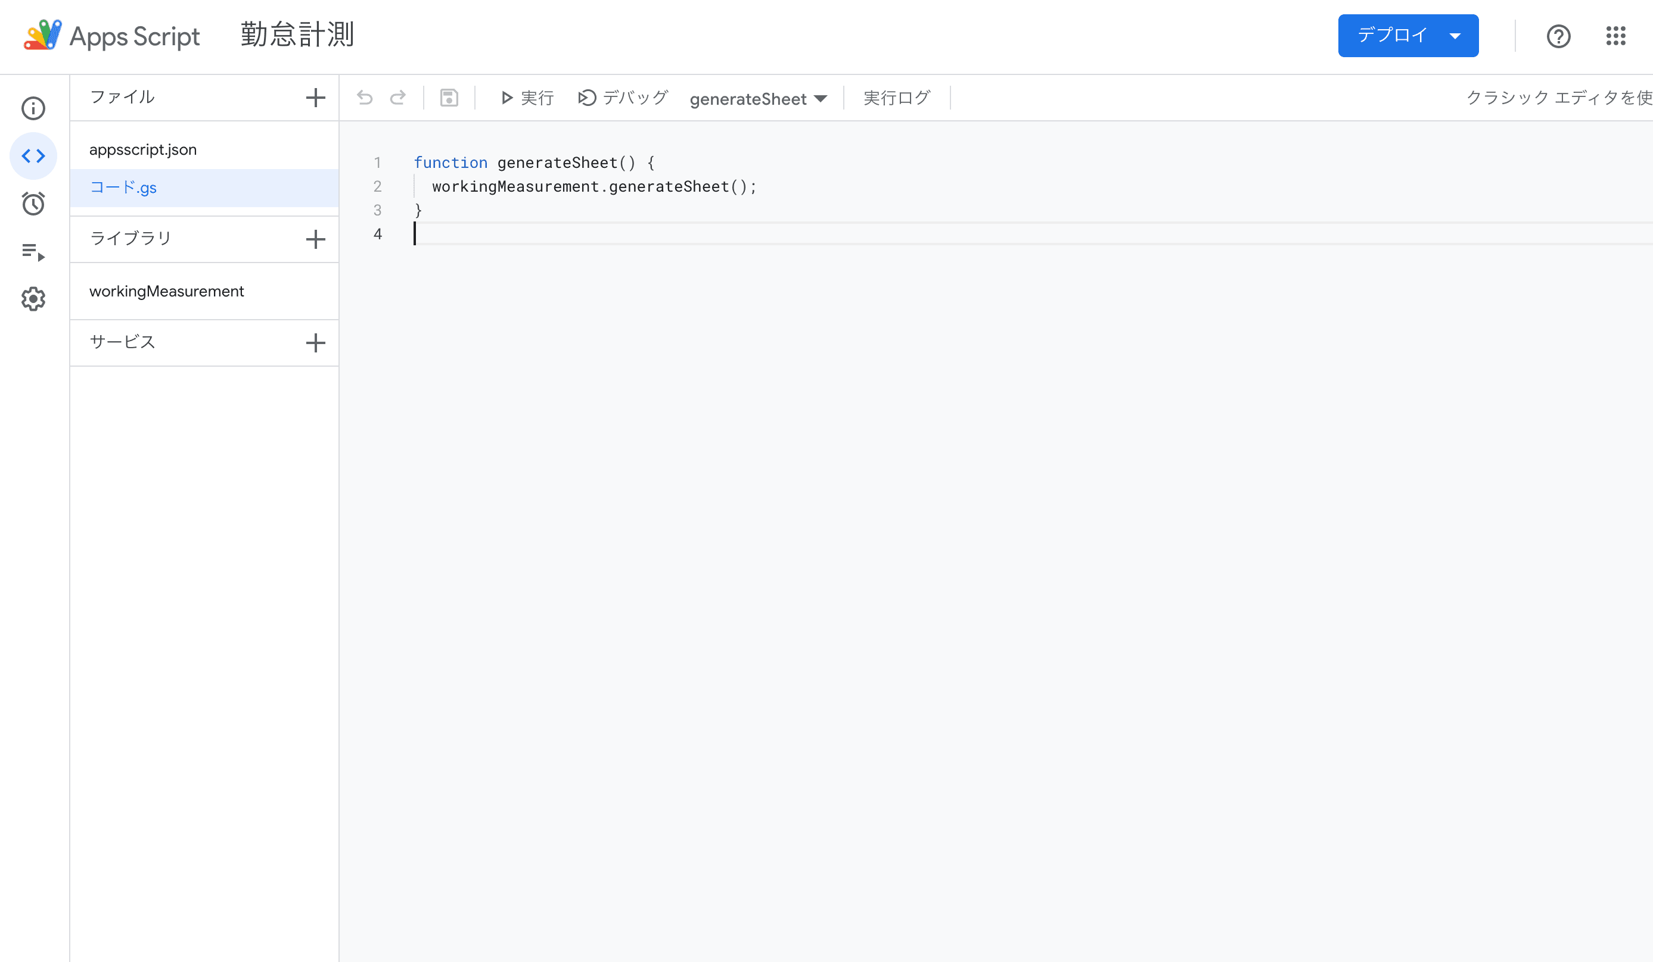Save project with floppy disk icon
Image resolution: width=1653 pixels, height=962 pixels.
[449, 98]
